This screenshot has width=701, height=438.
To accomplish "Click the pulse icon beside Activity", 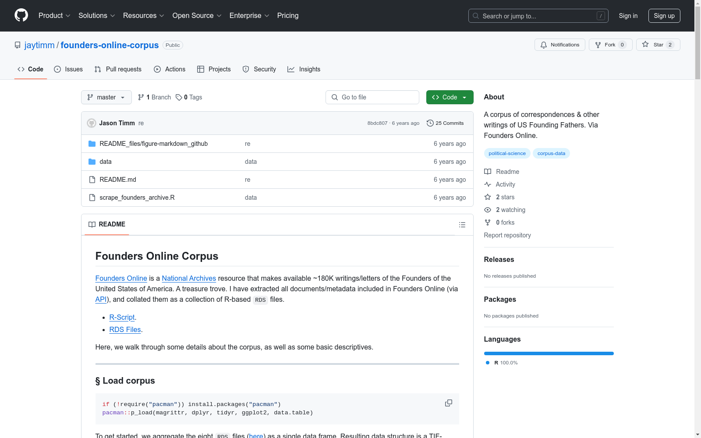I will [x=488, y=184].
